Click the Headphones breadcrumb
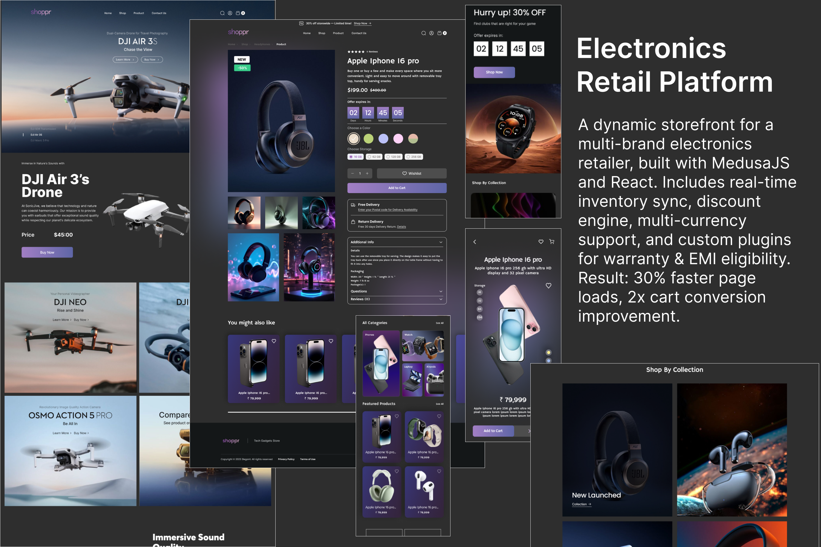 (x=262, y=44)
